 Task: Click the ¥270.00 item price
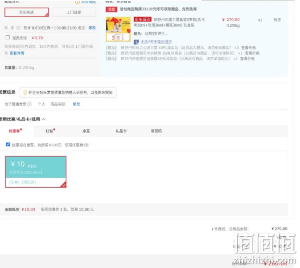(231, 20)
